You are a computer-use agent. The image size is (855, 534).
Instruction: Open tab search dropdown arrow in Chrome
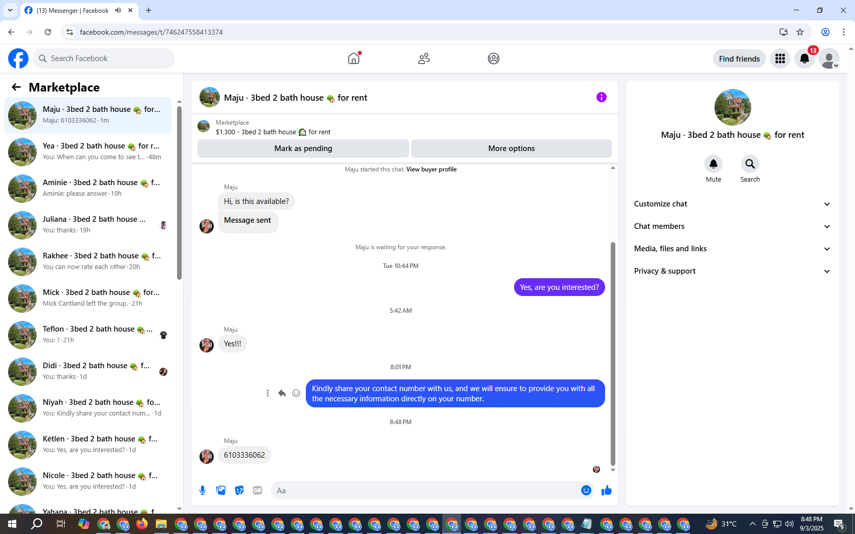tap(10, 10)
